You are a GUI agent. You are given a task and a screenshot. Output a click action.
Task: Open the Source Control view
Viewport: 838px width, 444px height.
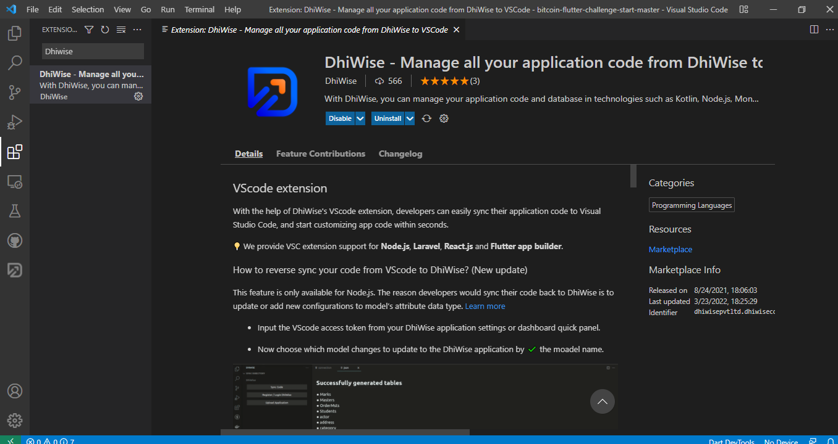[15, 92]
